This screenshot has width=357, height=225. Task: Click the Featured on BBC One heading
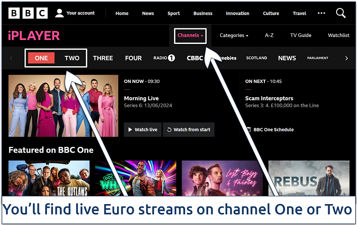(51, 150)
